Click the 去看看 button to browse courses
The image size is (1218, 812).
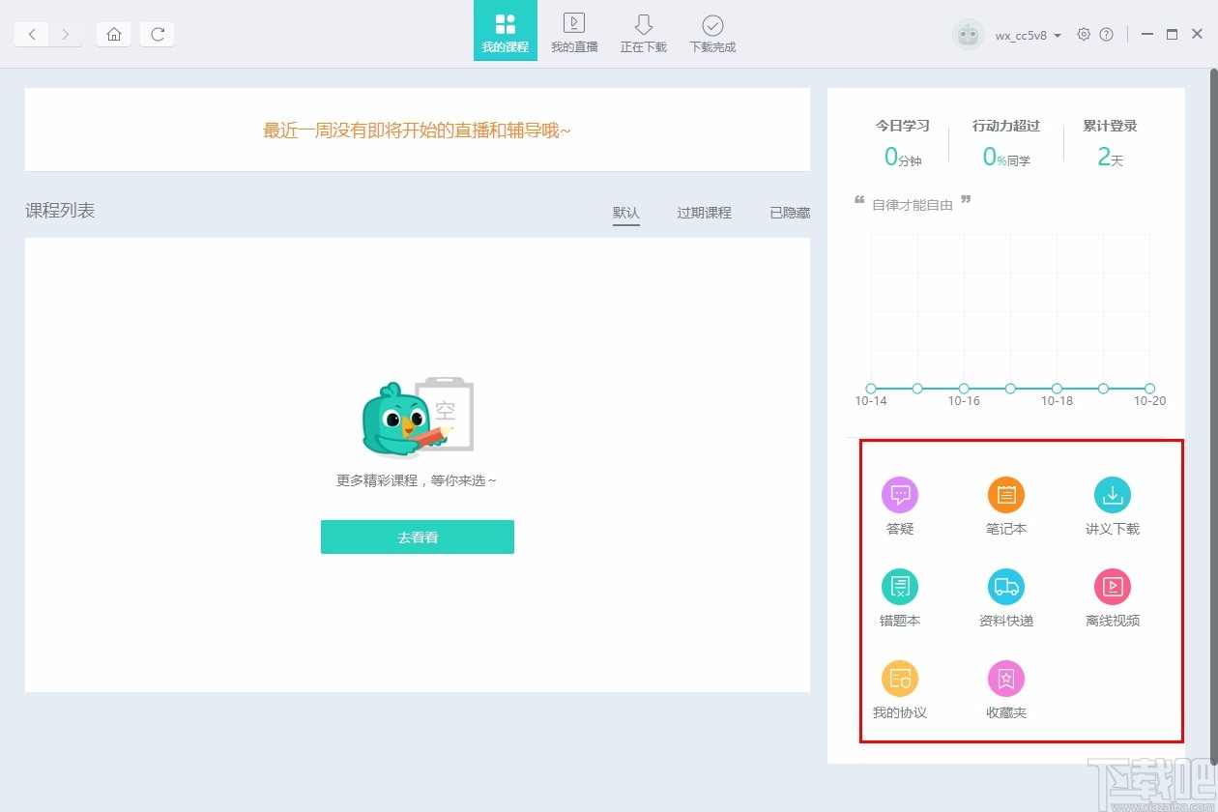[x=417, y=536]
